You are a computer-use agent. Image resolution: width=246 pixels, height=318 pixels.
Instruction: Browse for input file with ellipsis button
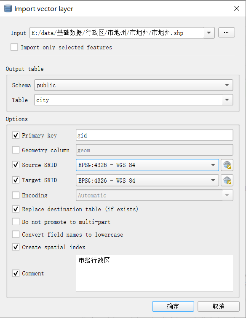click(226, 32)
